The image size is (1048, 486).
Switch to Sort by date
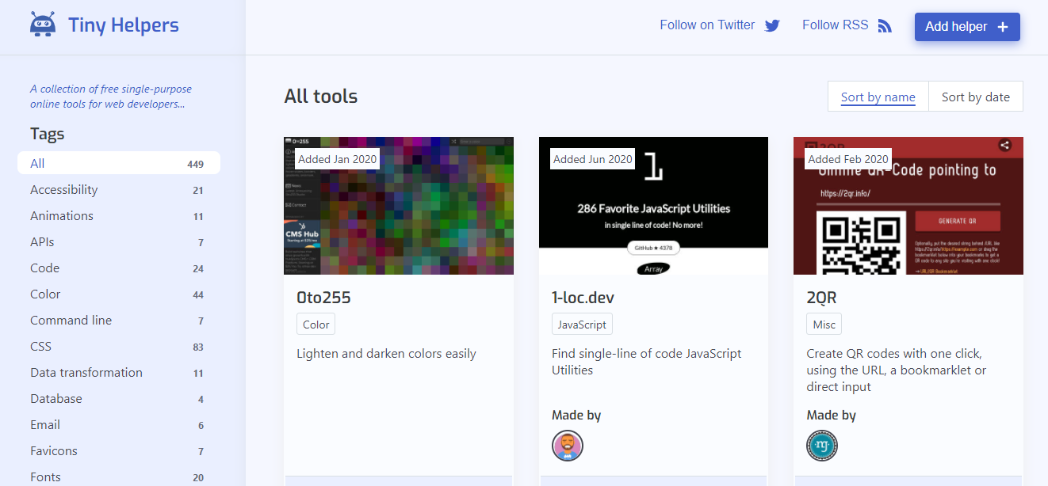click(975, 97)
